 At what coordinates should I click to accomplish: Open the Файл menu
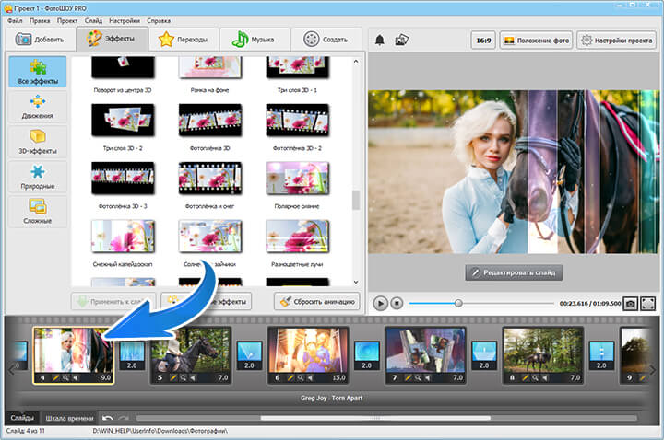[x=15, y=20]
